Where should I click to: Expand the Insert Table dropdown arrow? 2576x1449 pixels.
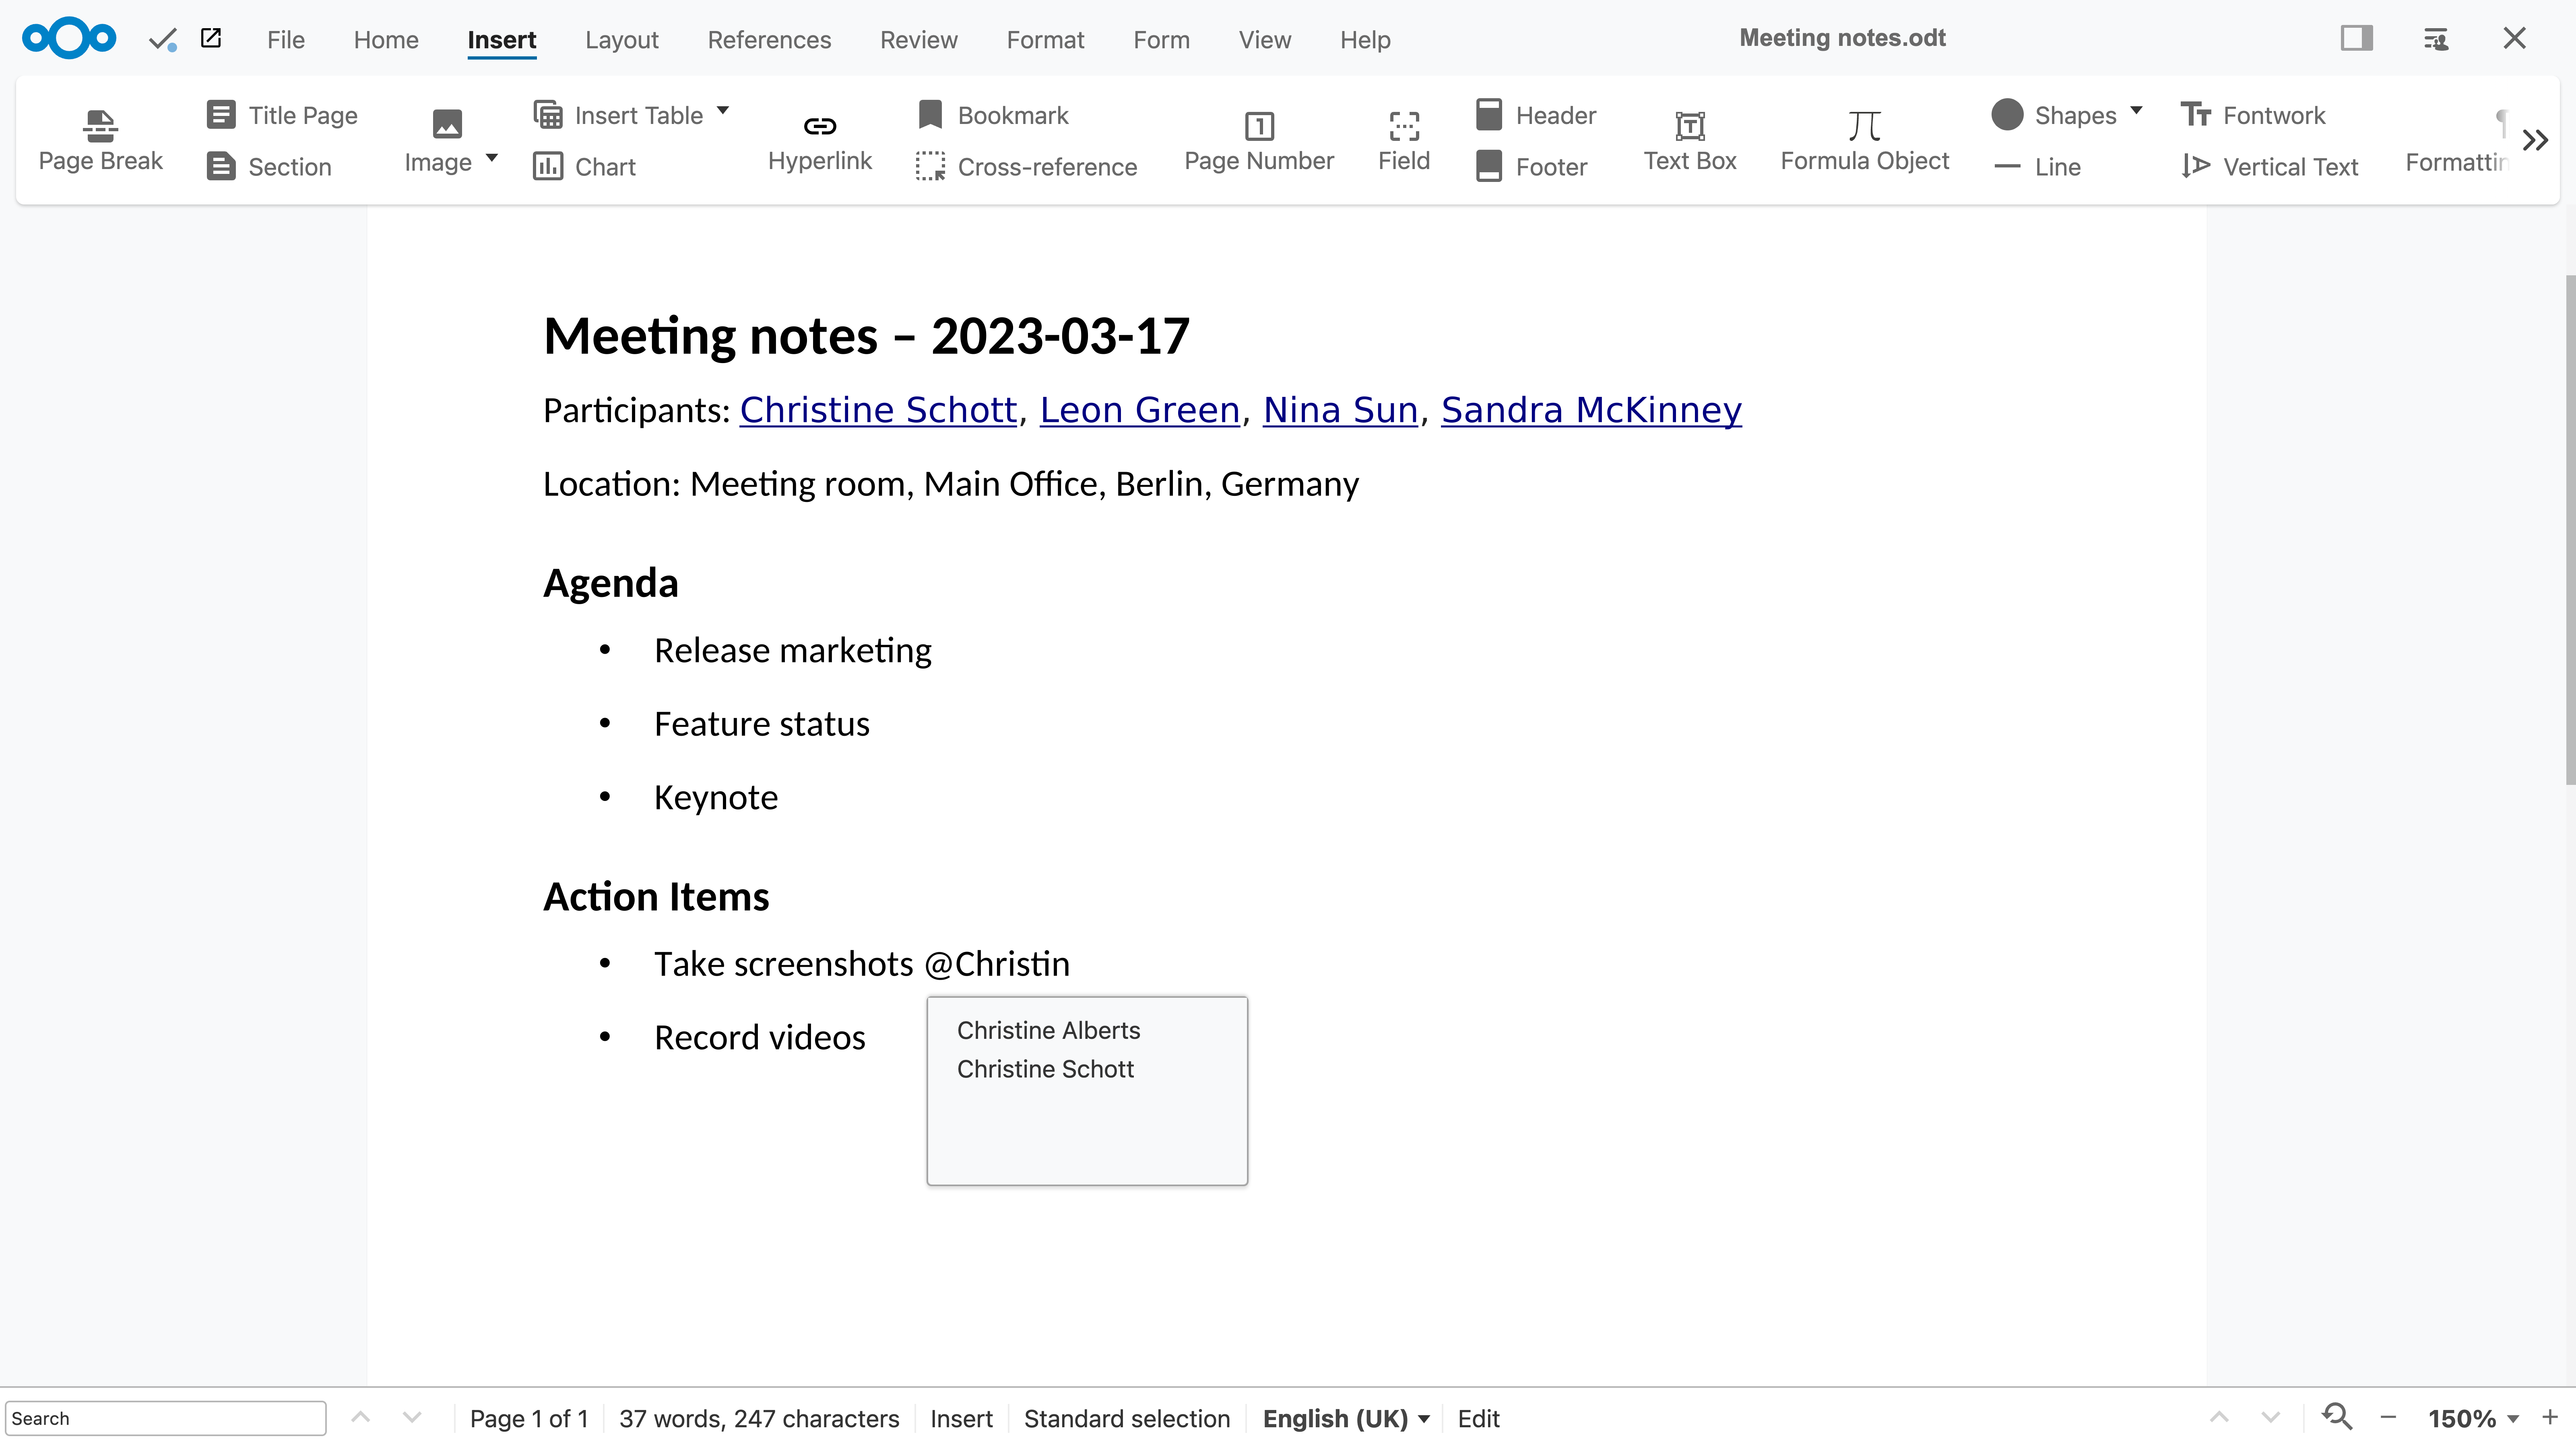coord(723,111)
